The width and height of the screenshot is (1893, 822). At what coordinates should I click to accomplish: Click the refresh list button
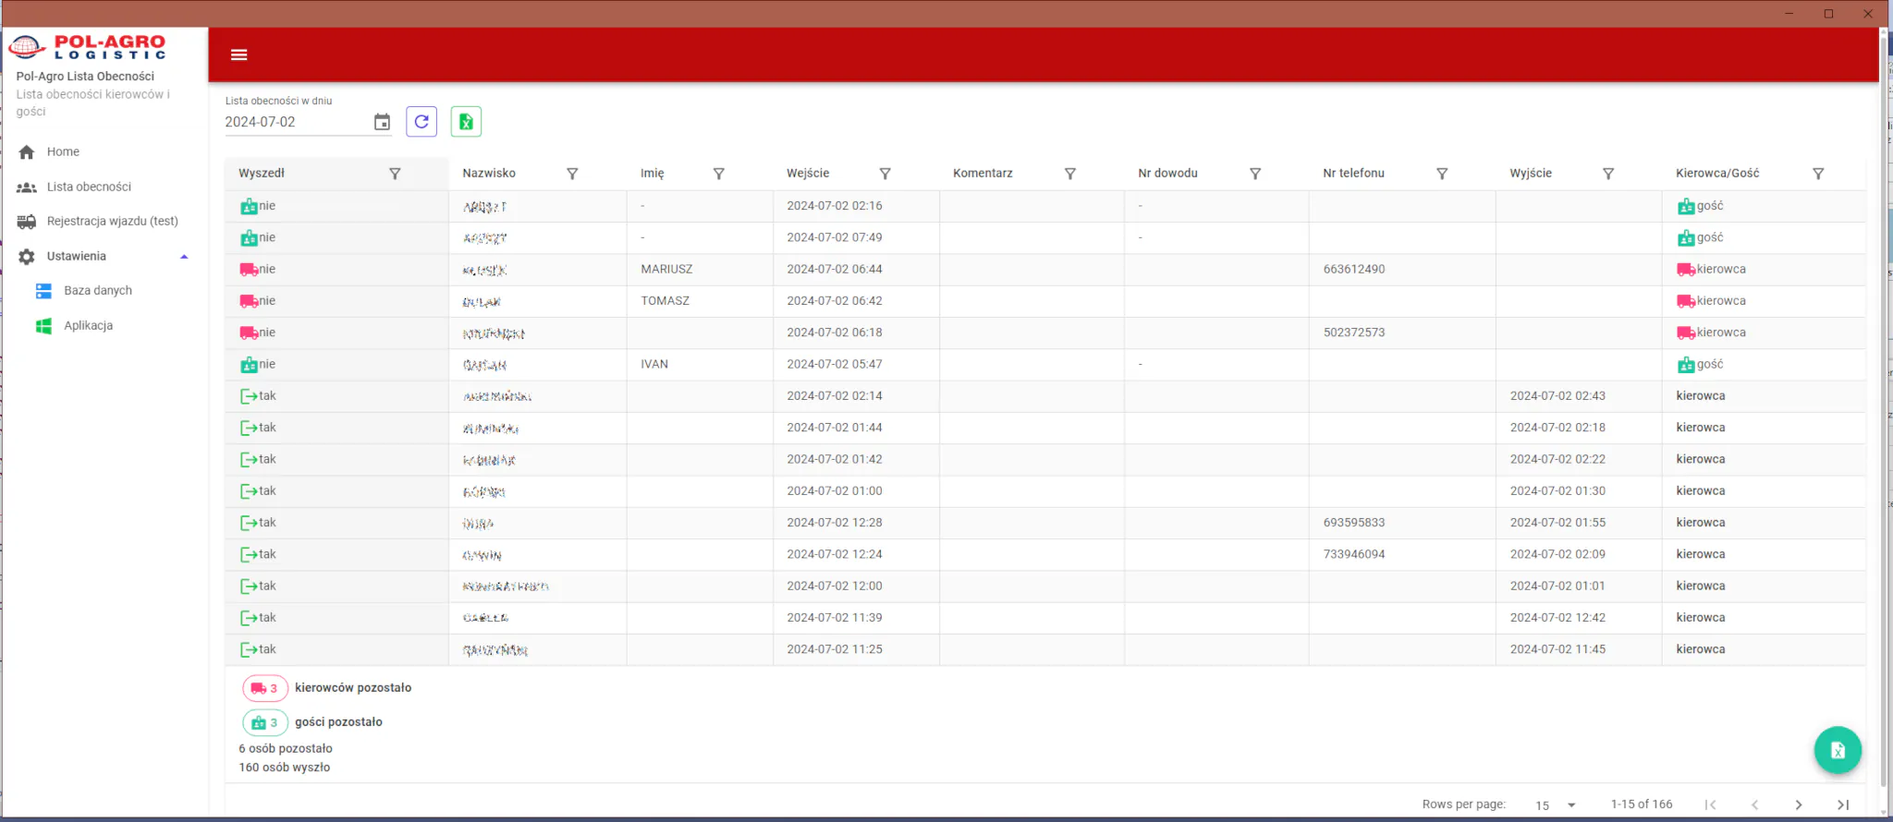point(421,122)
